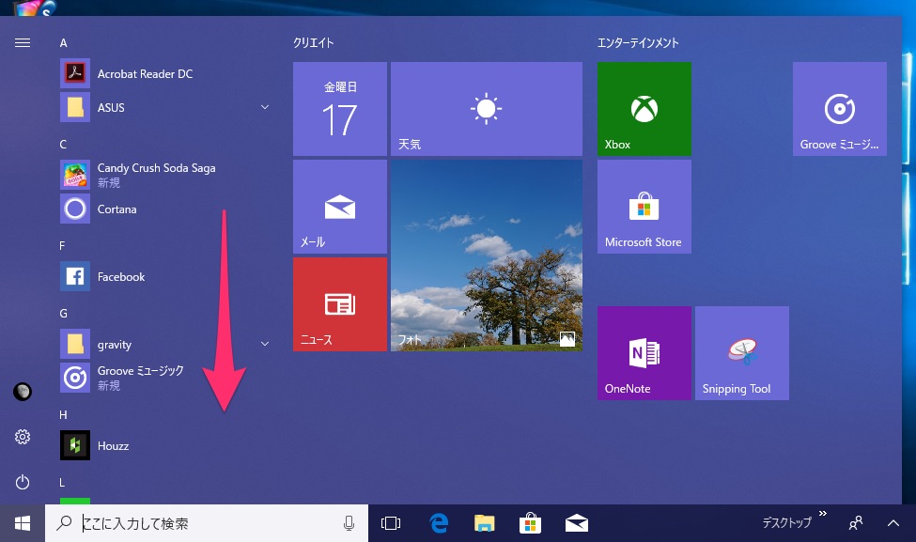Launch Groove ミュージック from app list
Viewport: 916px width, 542px height.
pos(163,378)
